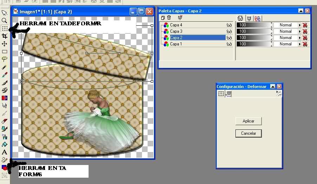
Task: Select the Retouch finger tool
Action: (x=5, y=106)
